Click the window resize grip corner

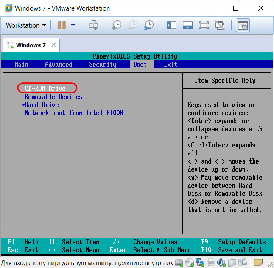[270, 264]
